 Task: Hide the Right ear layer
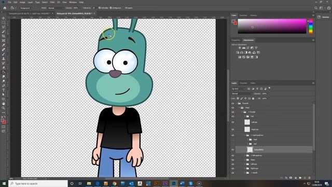(233, 129)
